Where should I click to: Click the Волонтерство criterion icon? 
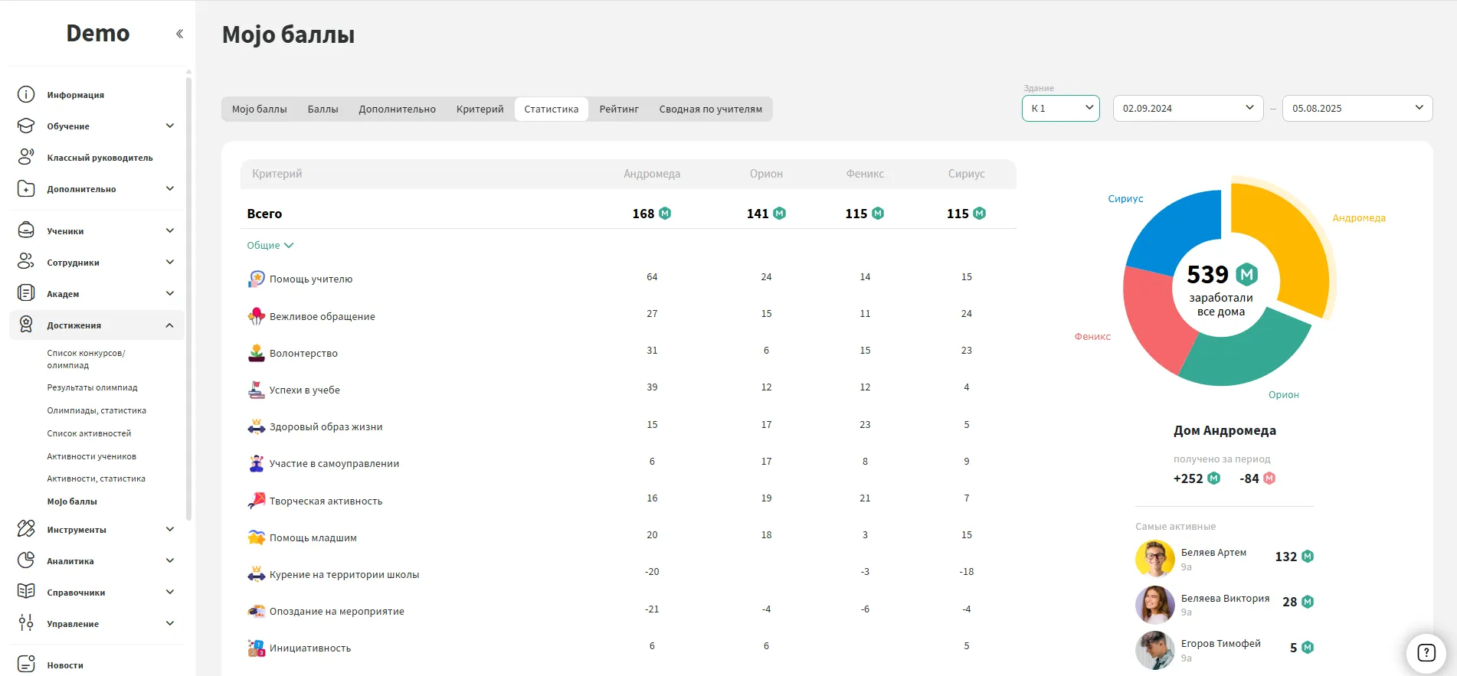point(257,353)
